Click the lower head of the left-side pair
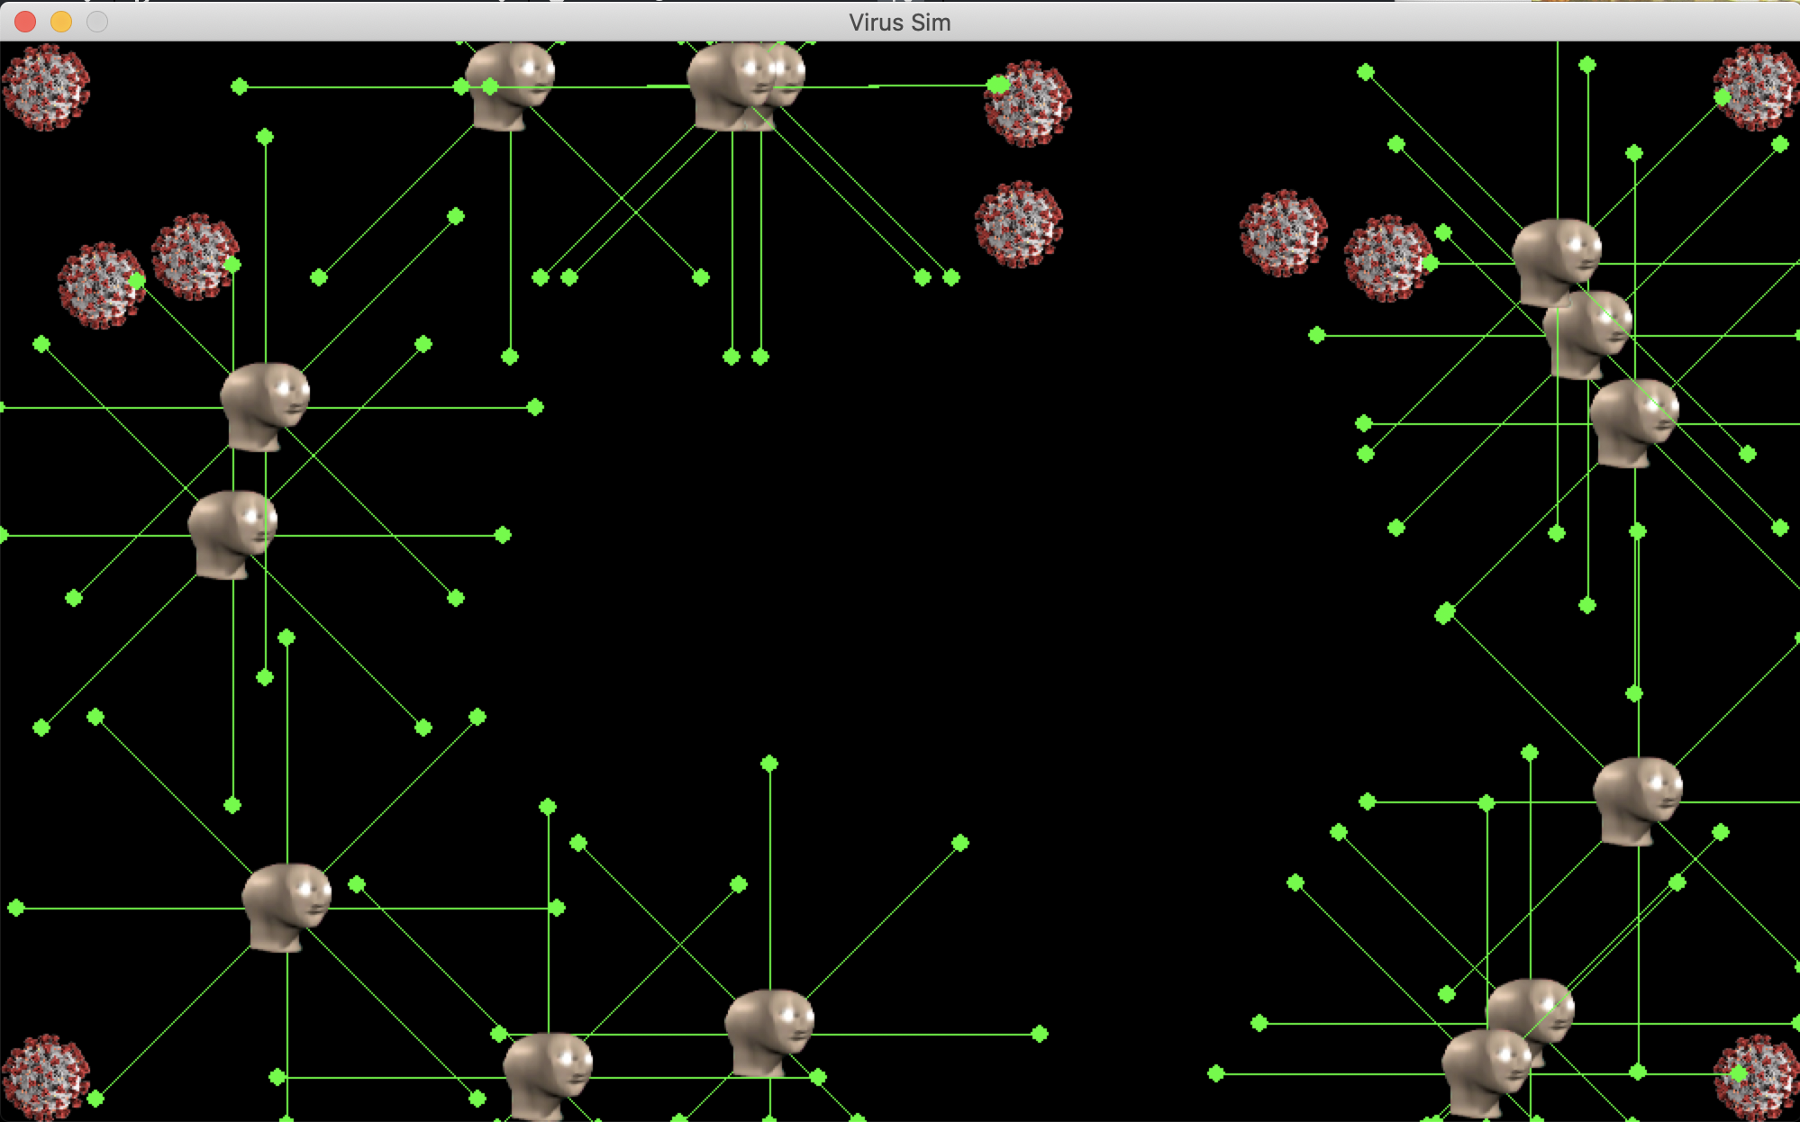1800x1122 pixels. pyautogui.click(x=232, y=533)
